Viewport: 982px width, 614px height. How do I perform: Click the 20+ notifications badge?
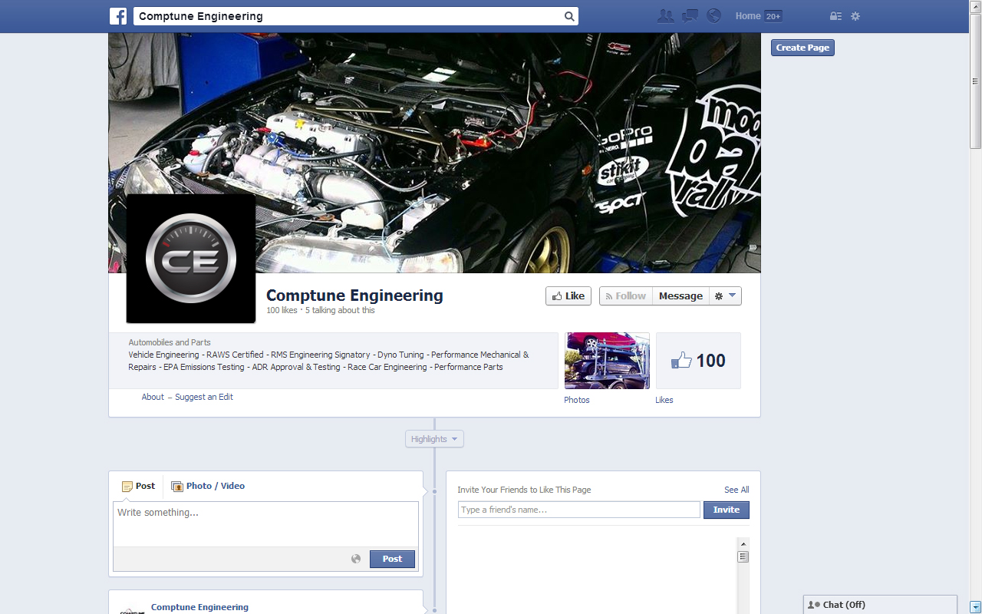tap(773, 16)
